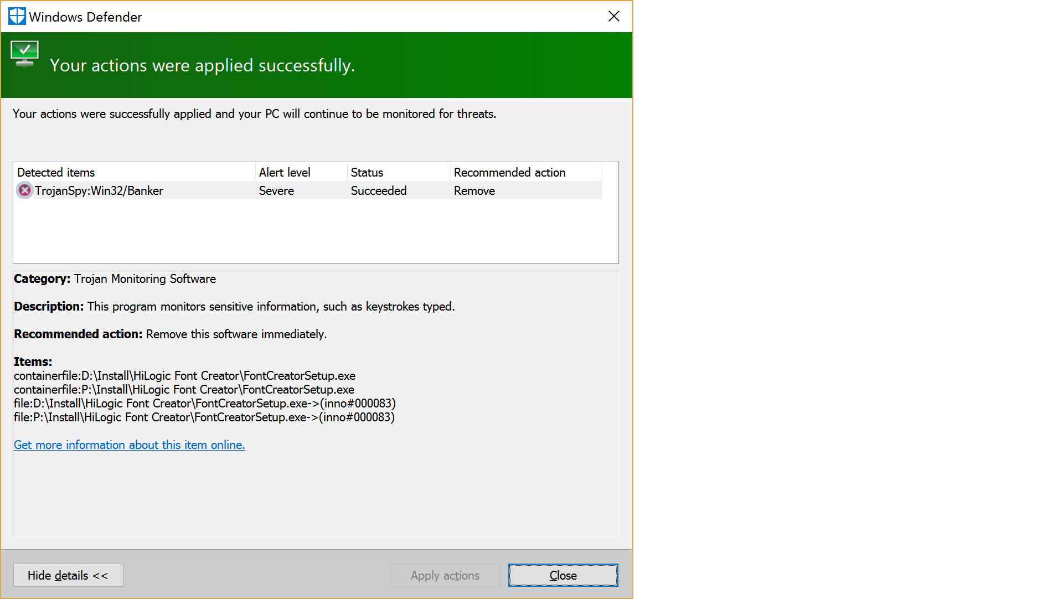Viewport: 1063px width, 599px height.
Task: Click file:P:\Install (inno#000083) item line
Action: pyautogui.click(x=204, y=417)
